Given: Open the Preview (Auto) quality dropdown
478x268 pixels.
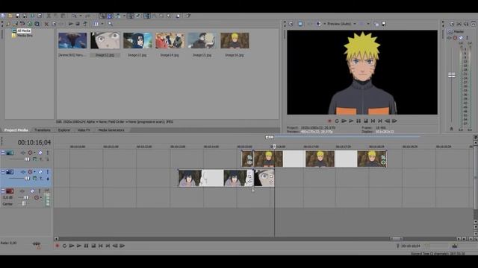Looking at the screenshot, I should 341,24.
